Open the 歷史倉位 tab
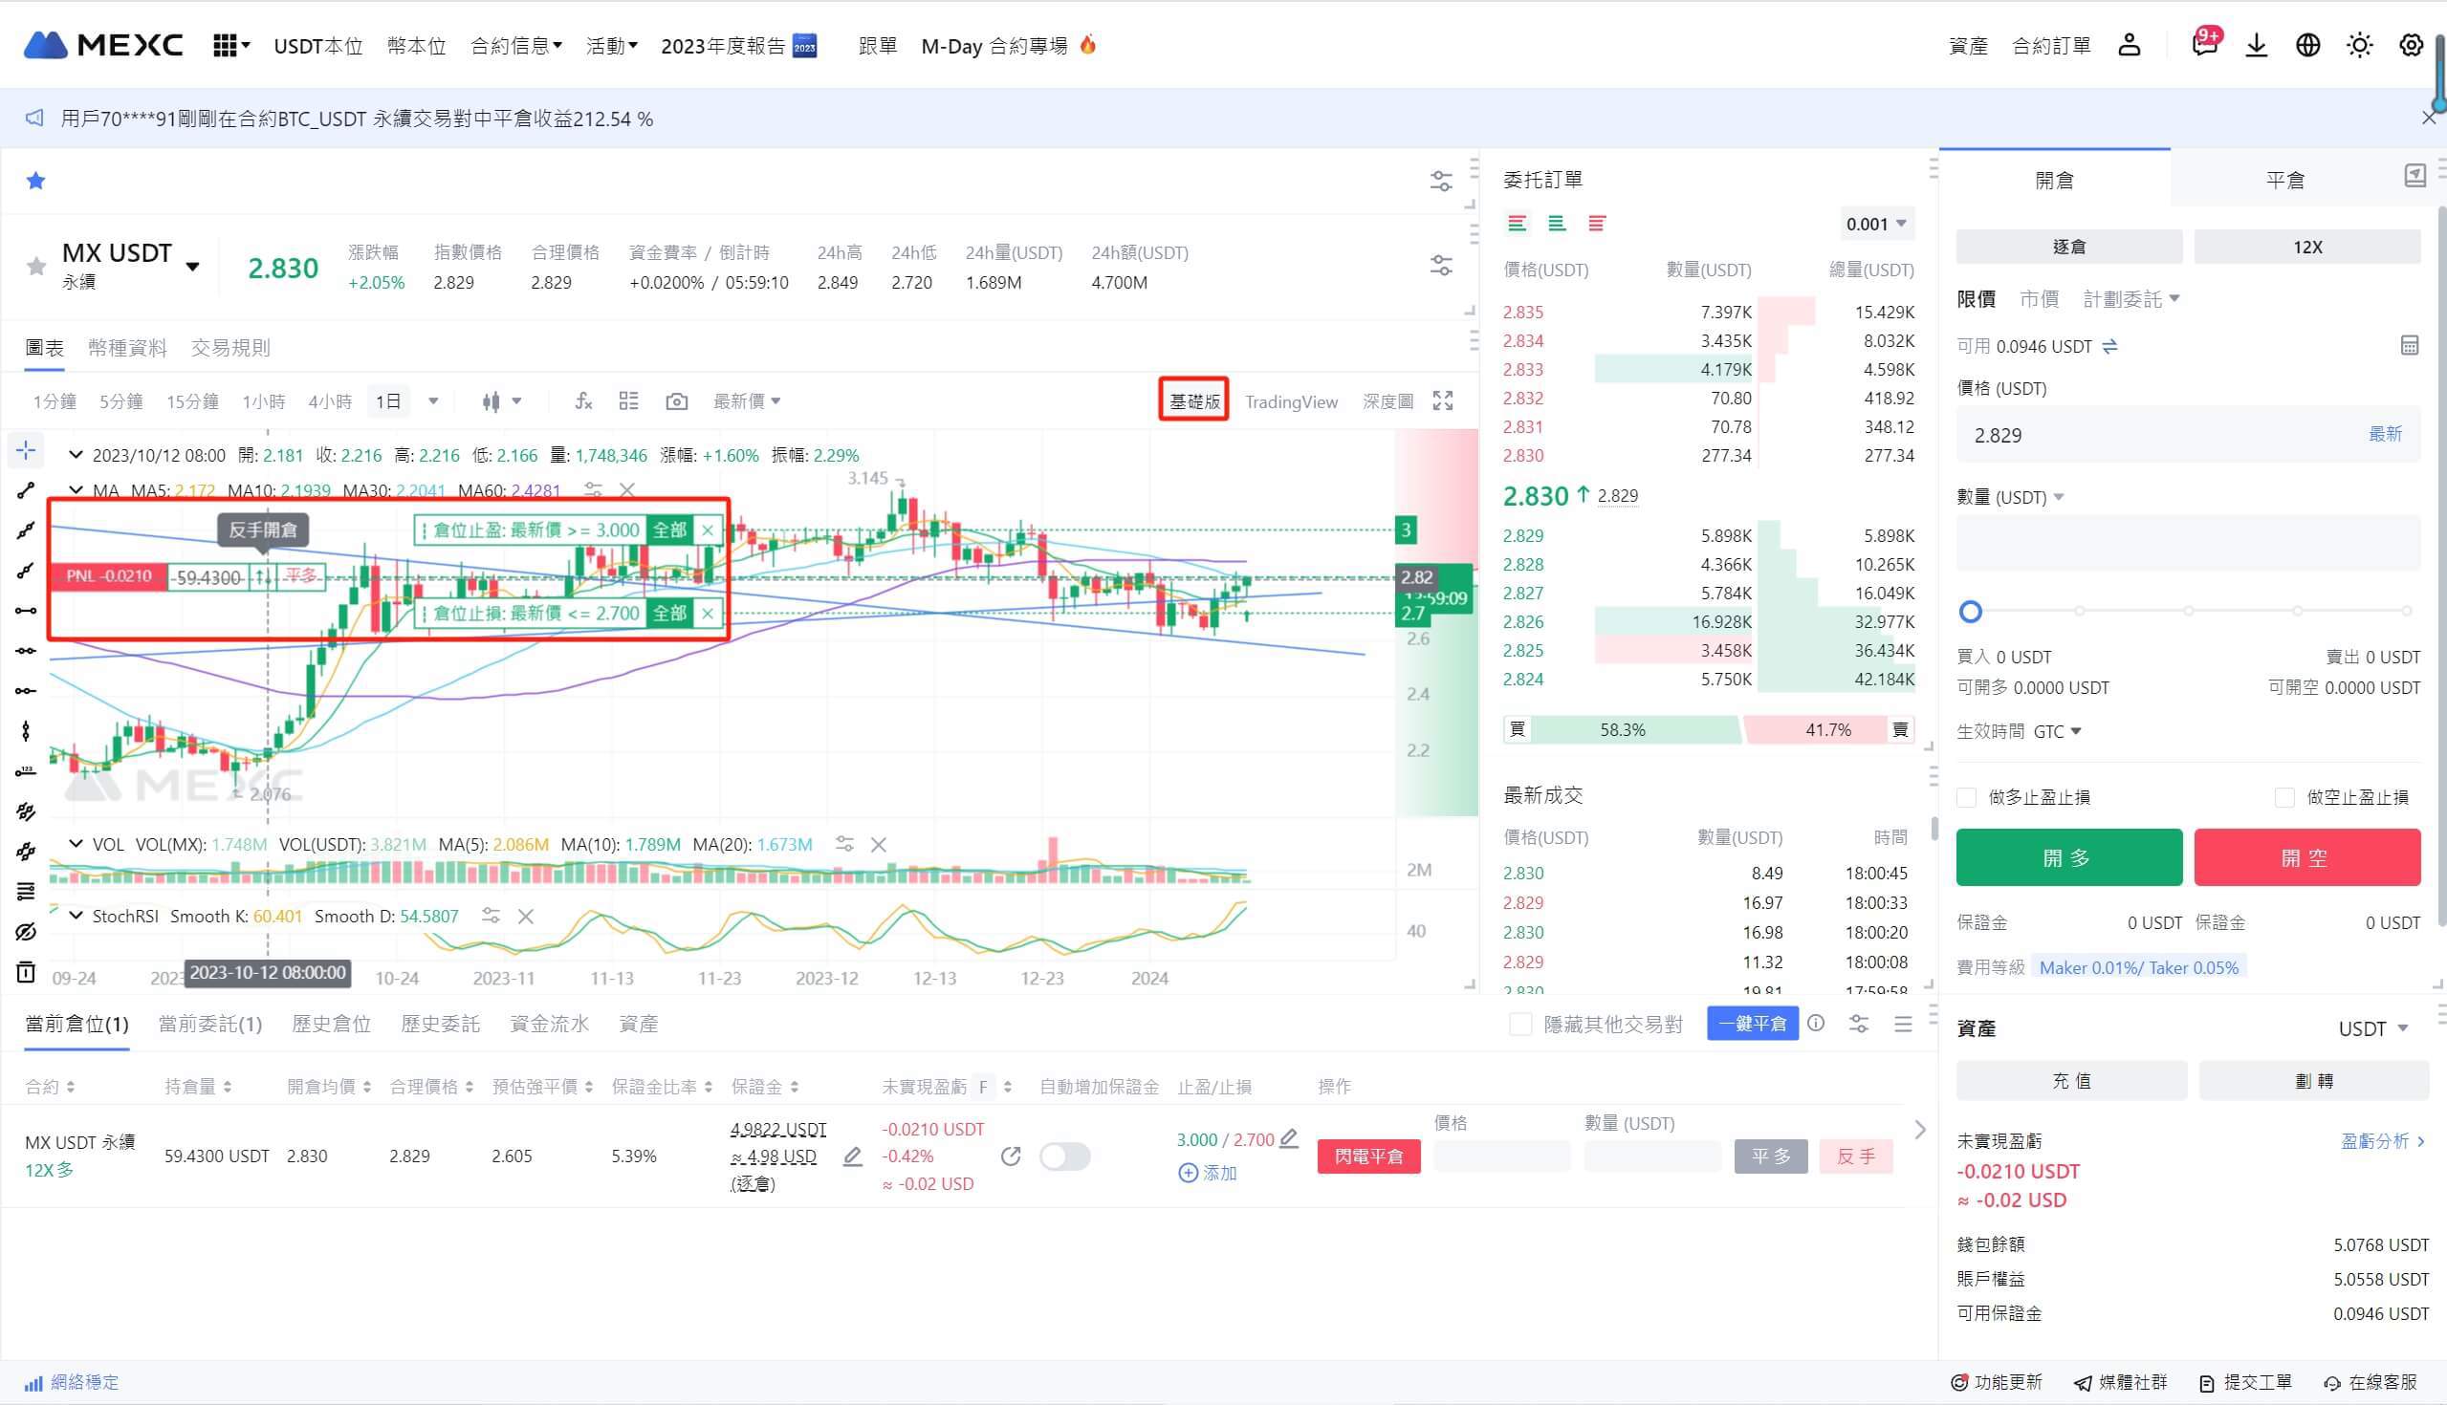 (x=331, y=1024)
